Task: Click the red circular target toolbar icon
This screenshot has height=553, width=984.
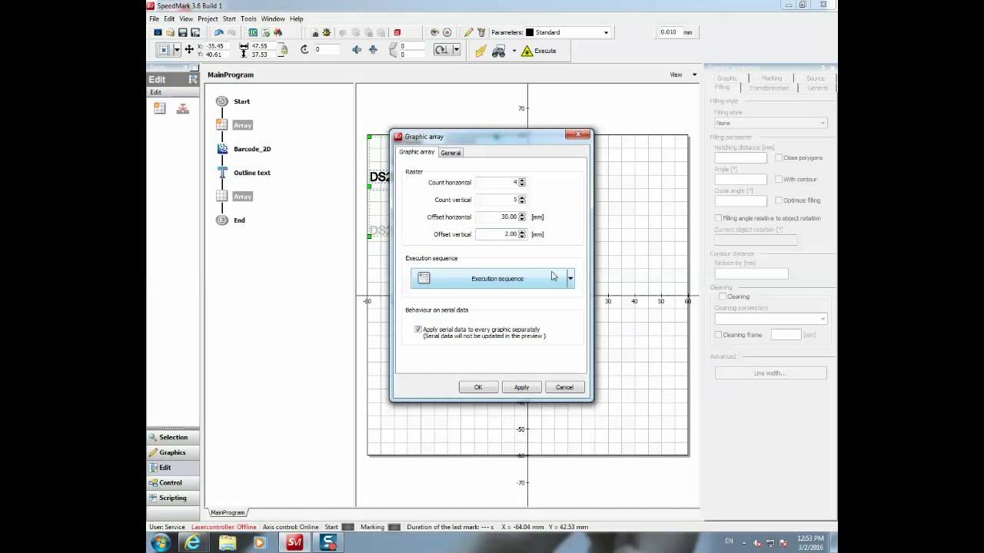Action: pos(447,32)
